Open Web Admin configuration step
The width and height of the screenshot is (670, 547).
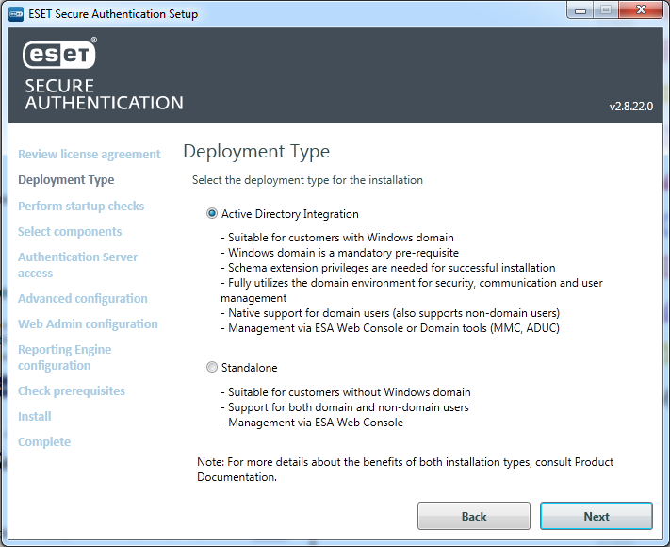(x=88, y=323)
